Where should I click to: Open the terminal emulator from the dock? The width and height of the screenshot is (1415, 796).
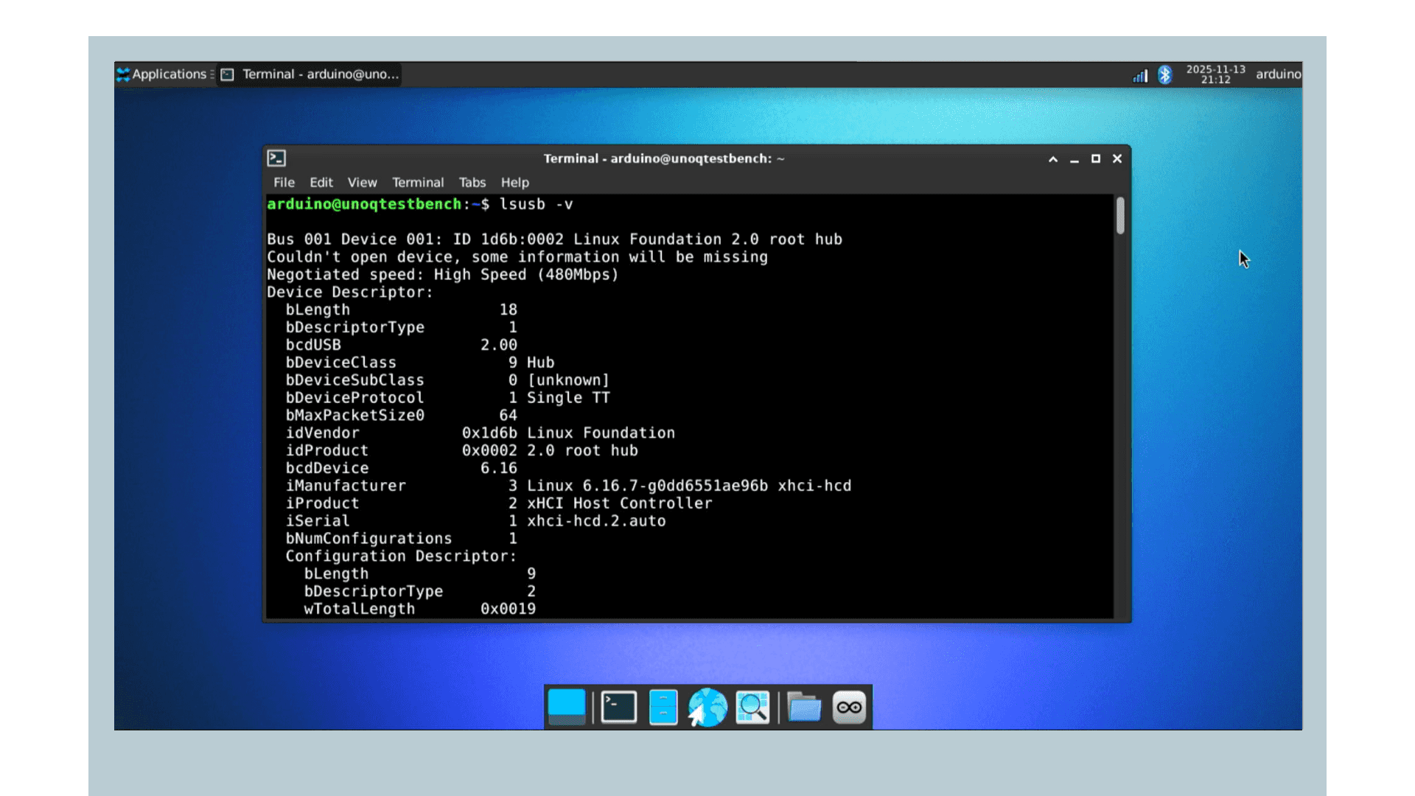[618, 707]
